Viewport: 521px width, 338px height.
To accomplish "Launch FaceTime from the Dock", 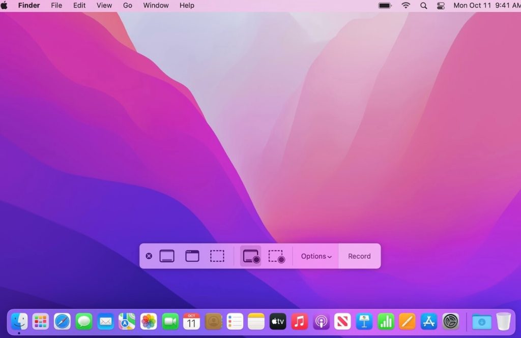I will pos(170,321).
